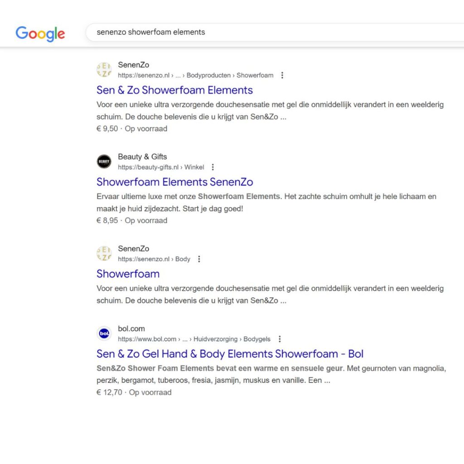Click the Google logo
Viewport: 464px width, 464px height.
(x=40, y=34)
